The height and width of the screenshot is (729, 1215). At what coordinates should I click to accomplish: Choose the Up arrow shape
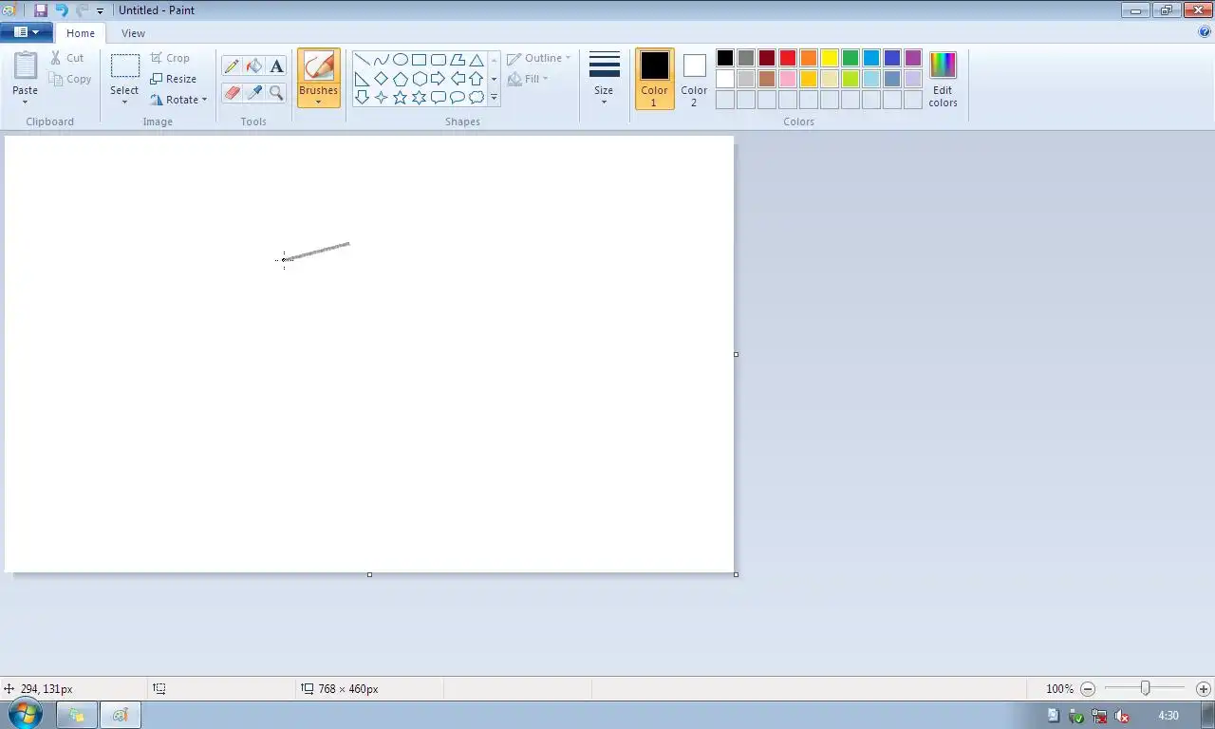coord(477,79)
